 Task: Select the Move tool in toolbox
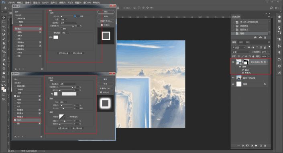[x=4, y=18]
